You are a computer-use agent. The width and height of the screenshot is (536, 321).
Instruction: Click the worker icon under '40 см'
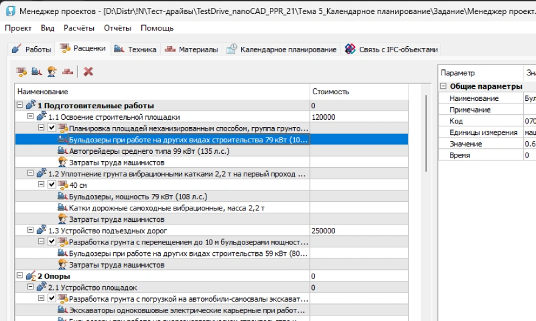62,219
